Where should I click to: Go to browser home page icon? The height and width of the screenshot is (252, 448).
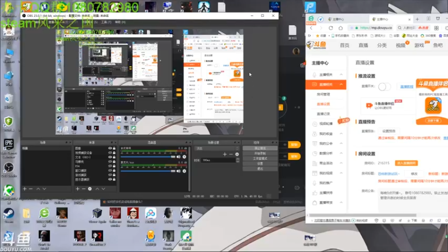tap(340, 27)
